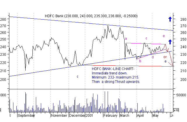Click the pink wave label 'e'

click(164, 36)
